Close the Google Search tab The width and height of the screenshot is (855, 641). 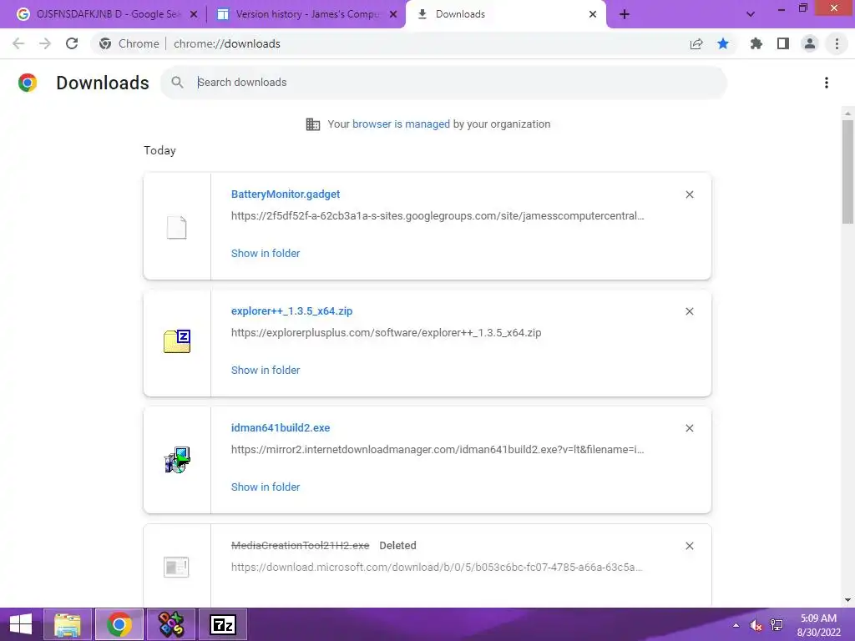pyautogui.click(x=194, y=14)
